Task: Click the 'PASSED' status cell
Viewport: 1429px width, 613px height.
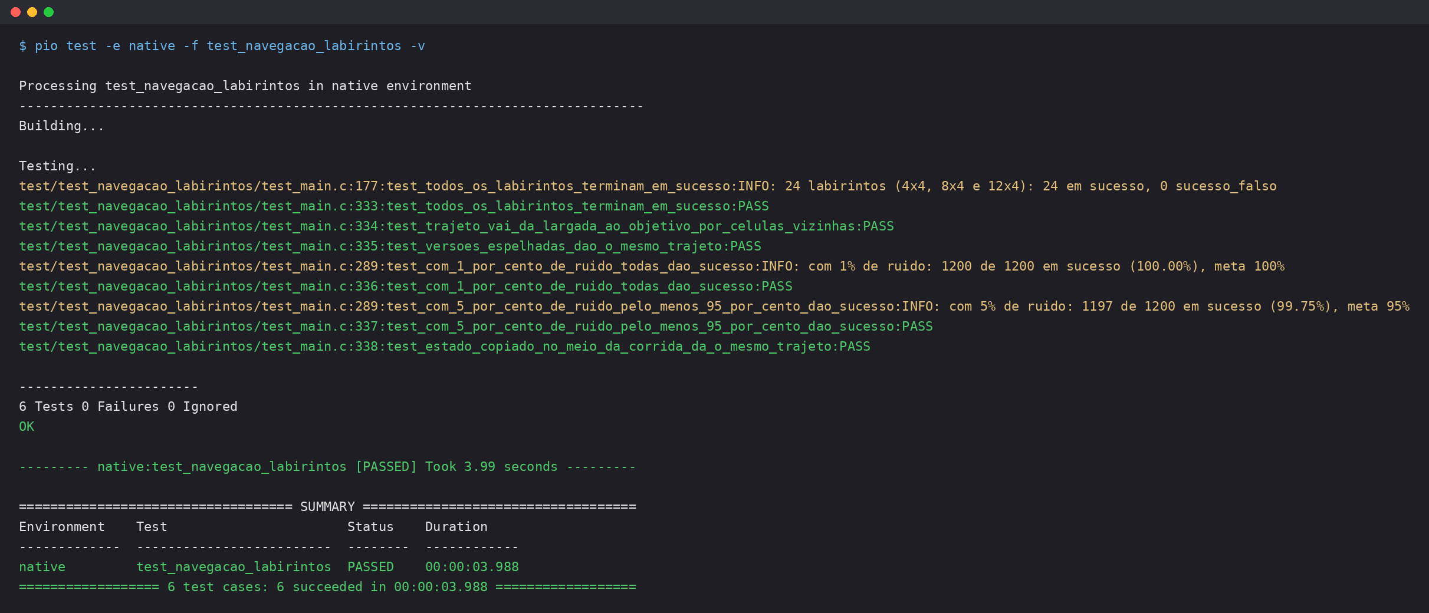Action: [x=370, y=567]
